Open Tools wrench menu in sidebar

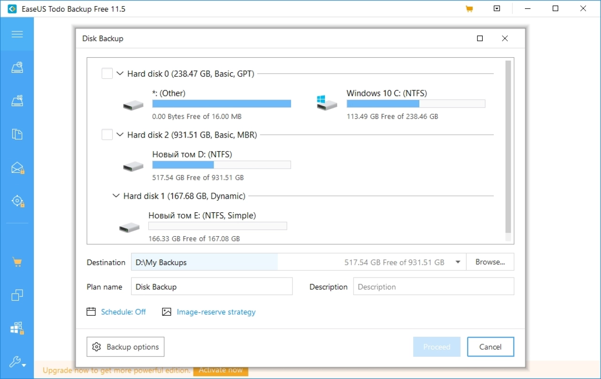pyautogui.click(x=17, y=362)
